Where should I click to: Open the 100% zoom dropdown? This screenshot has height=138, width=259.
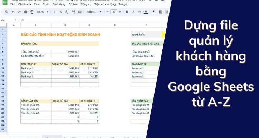[43, 12]
